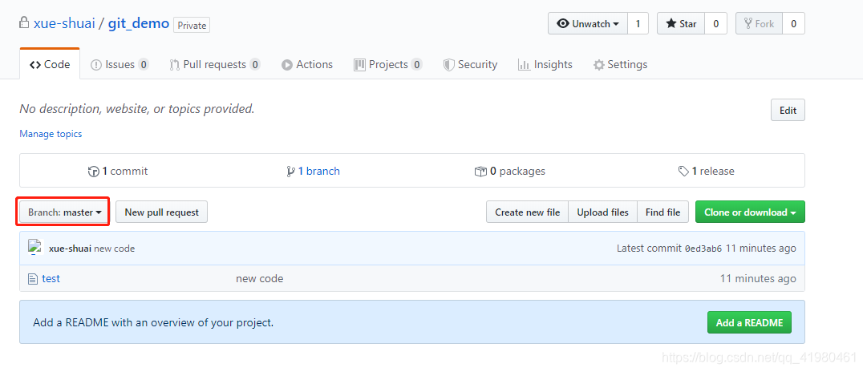This screenshot has height=372, width=863.
Task: View the watchers count of 1
Action: click(638, 24)
